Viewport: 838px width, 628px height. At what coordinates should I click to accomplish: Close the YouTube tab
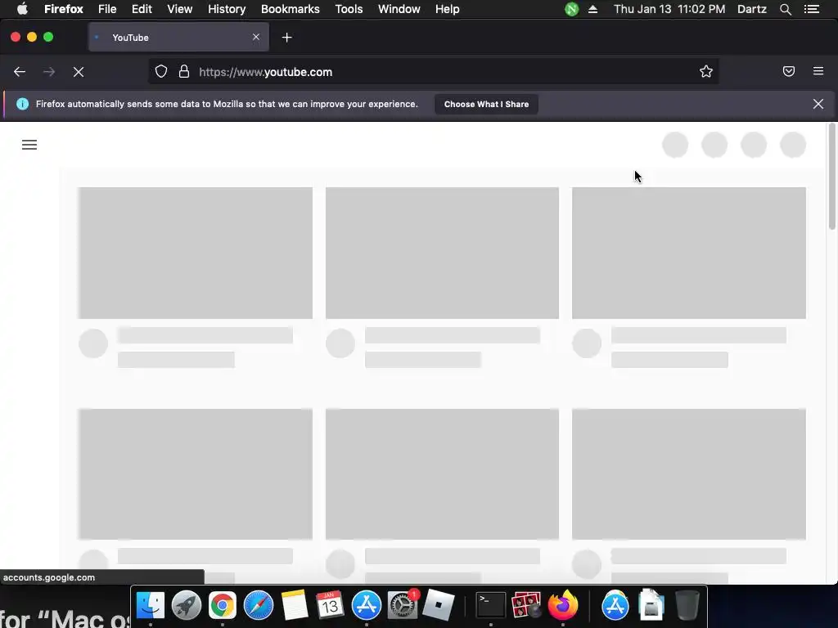coord(256,37)
